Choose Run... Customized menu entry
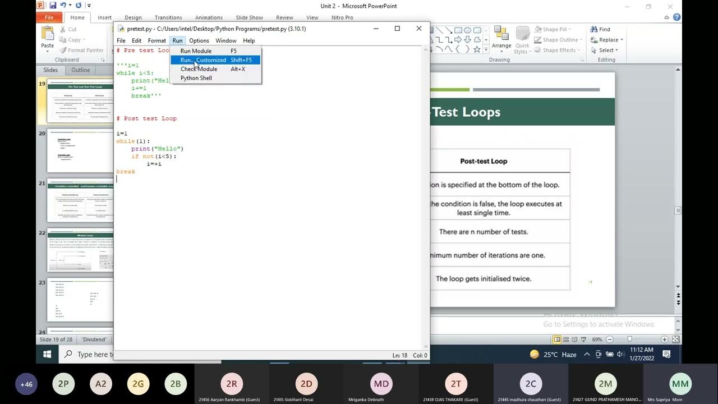 [x=215, y=60]
